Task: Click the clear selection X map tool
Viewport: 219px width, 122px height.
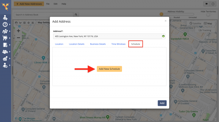Action: 33,23
